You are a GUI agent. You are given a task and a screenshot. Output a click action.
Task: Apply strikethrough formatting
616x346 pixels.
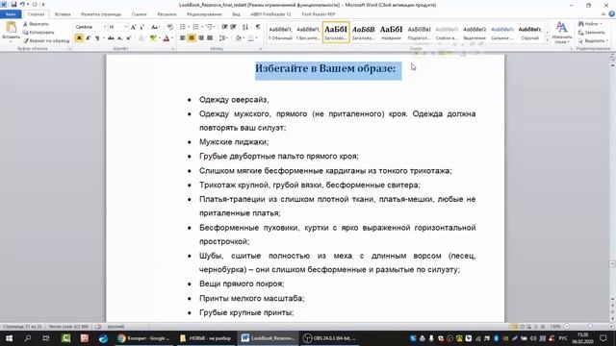111,38
